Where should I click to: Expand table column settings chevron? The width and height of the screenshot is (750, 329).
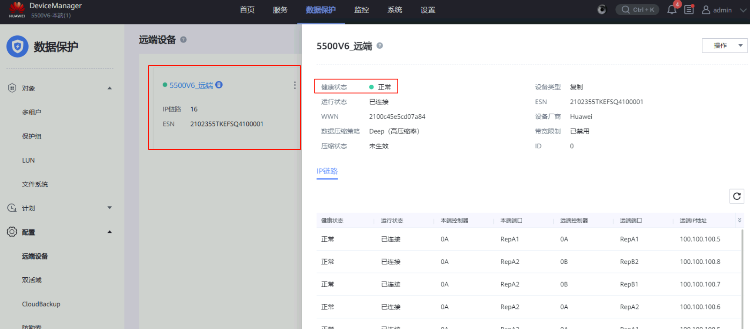739,220
